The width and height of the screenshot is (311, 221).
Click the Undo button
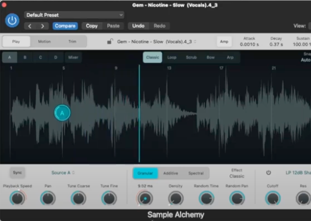tap(138, 26)
